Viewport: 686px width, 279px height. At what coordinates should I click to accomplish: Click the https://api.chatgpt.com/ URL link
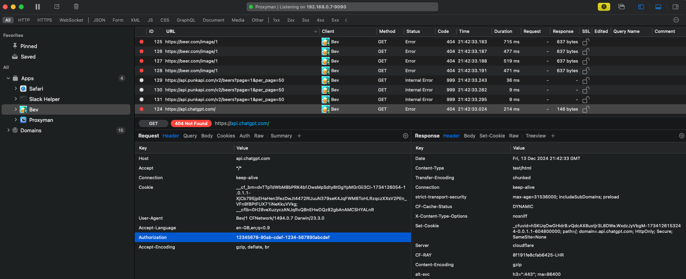[242, 123]
